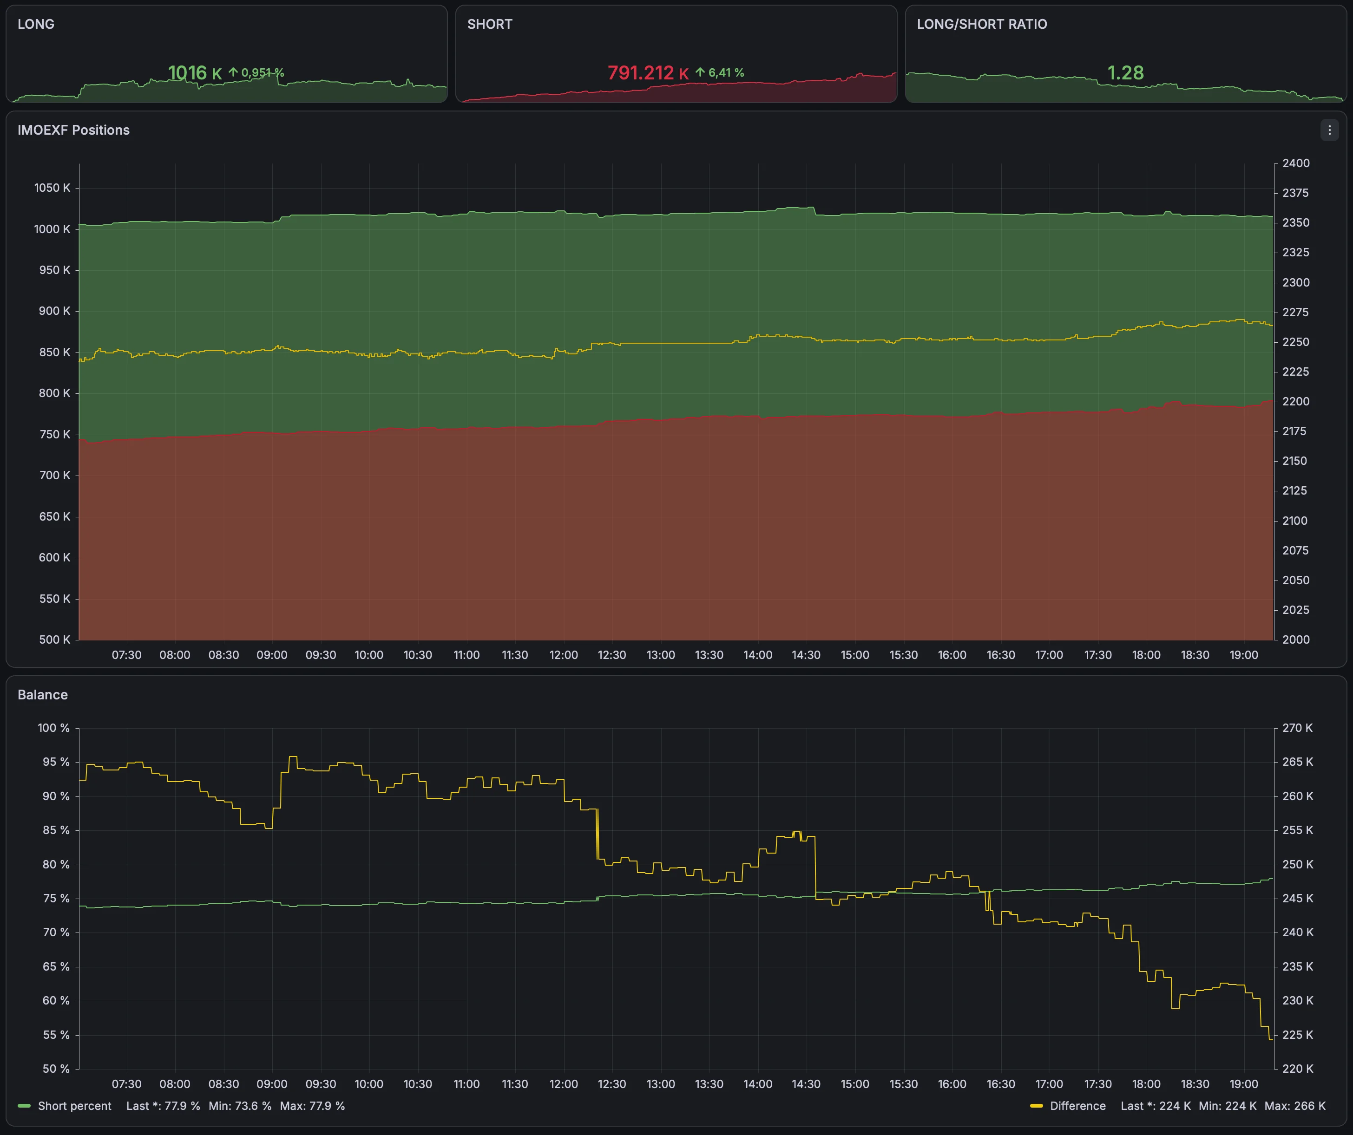Click 12:00 time label in Positions chart
Viewport: 1353px width, 1135px height.
[563, 655]
